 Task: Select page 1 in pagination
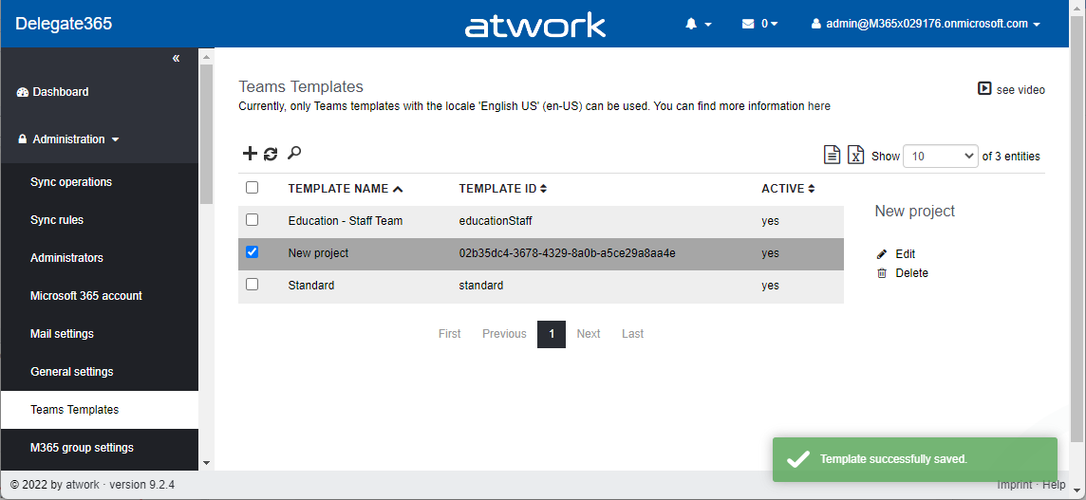point(552,334)
